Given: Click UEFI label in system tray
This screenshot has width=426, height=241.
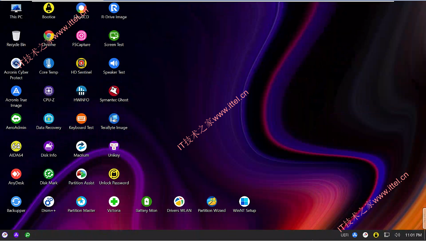Looking at the screenshot, I should click(345, 235).
